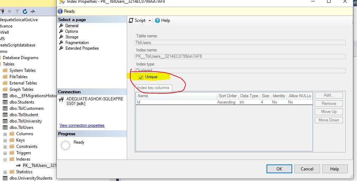Click the Sort Order column header
Viewport: 357px width, 181px height.
click(x=228, y=96)
